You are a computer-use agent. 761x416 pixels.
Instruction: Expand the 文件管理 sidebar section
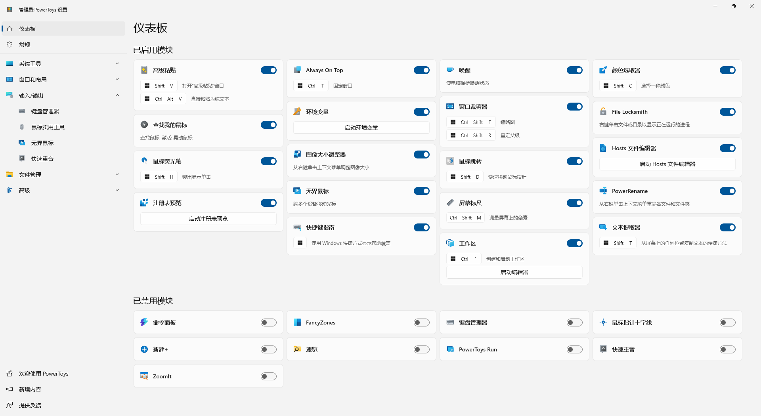point(63,174)
